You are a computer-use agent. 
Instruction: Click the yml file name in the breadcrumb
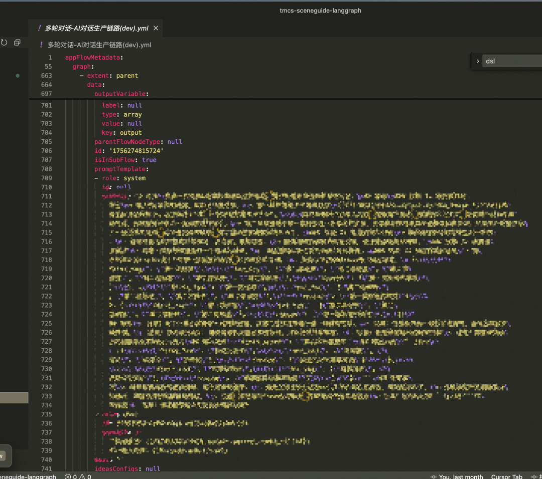99,45
